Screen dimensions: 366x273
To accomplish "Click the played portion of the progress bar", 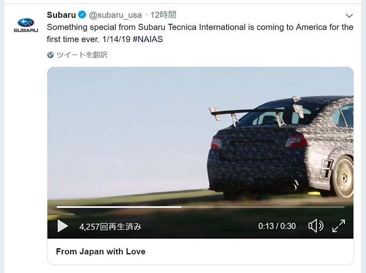I will coord(119,207).
